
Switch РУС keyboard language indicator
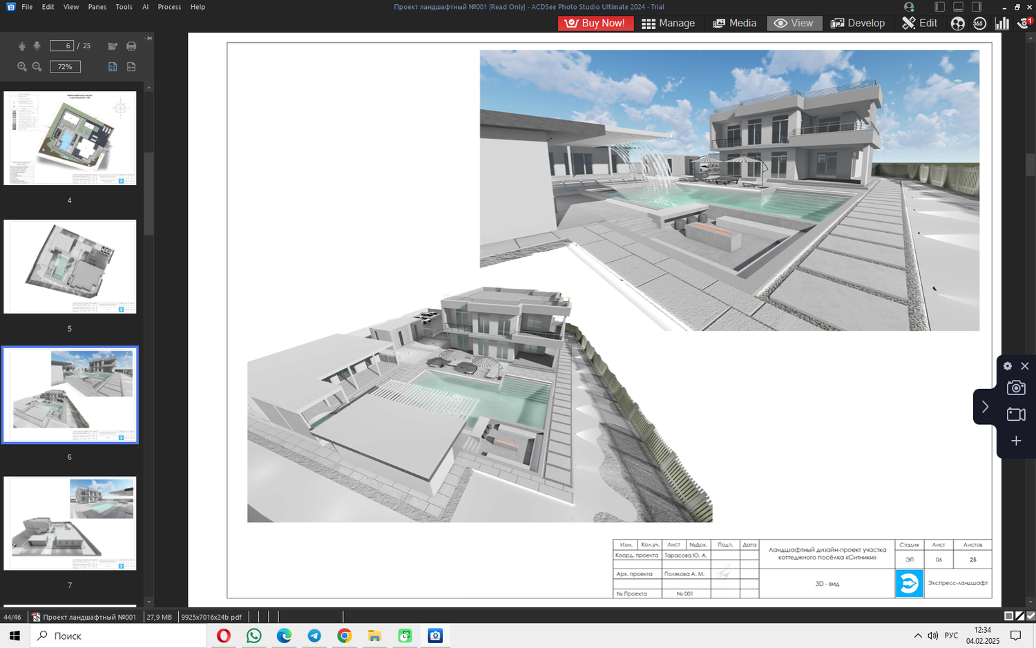pos(952,636)
